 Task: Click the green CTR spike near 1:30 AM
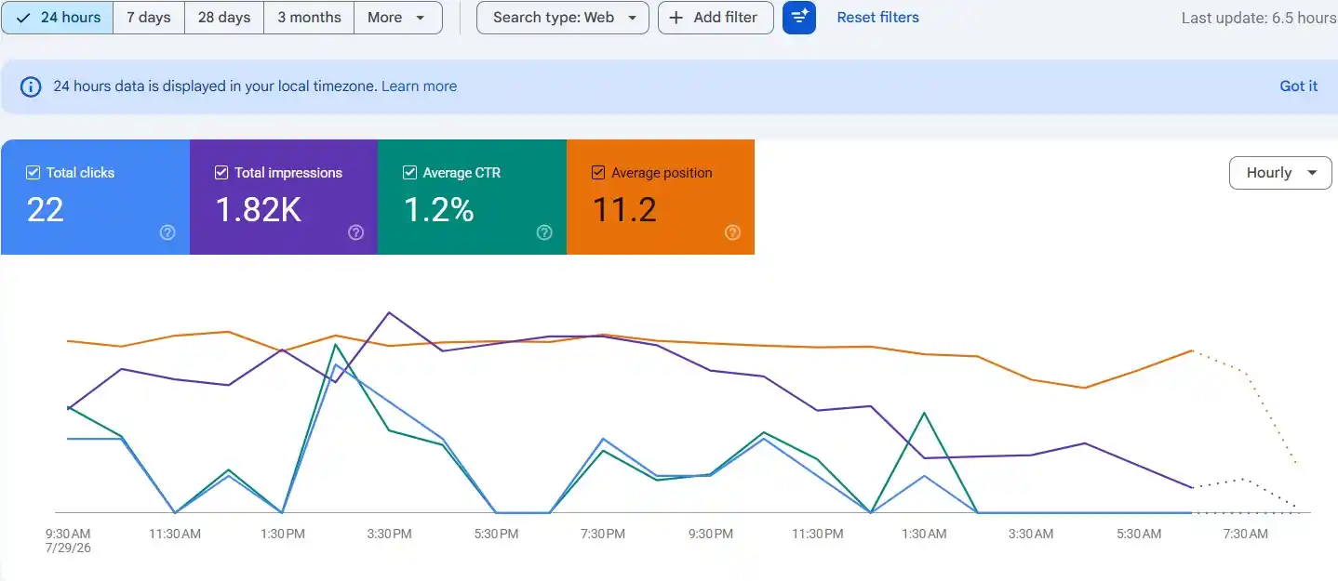coord(924,413)
